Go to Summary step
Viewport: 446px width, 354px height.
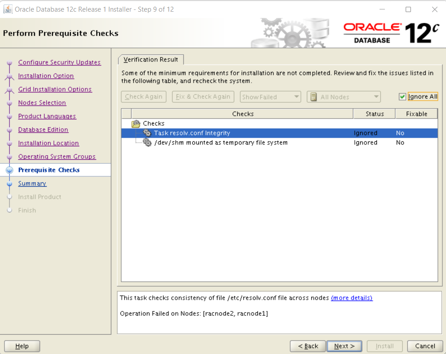point(32,184)
